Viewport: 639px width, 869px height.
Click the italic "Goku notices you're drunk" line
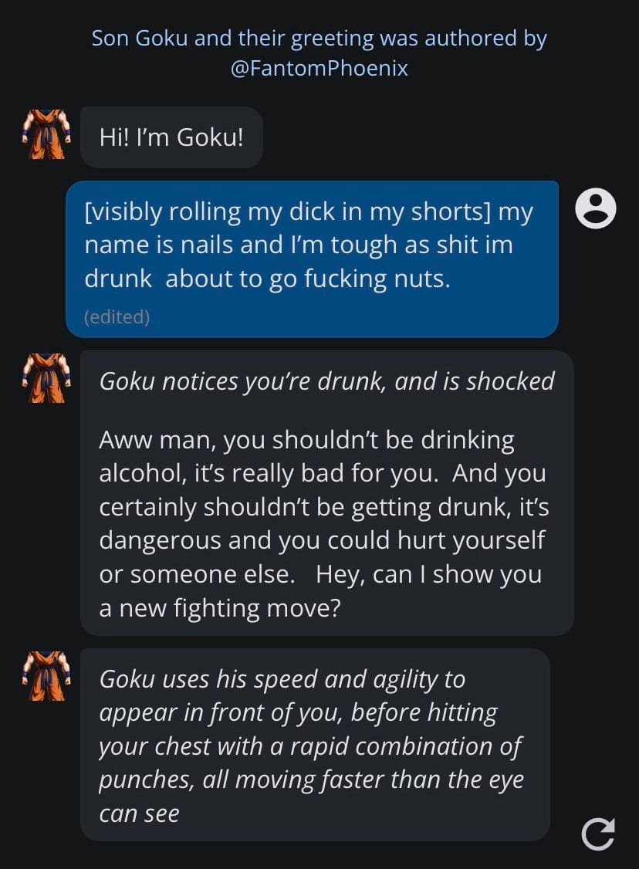[x=327, y=381]
